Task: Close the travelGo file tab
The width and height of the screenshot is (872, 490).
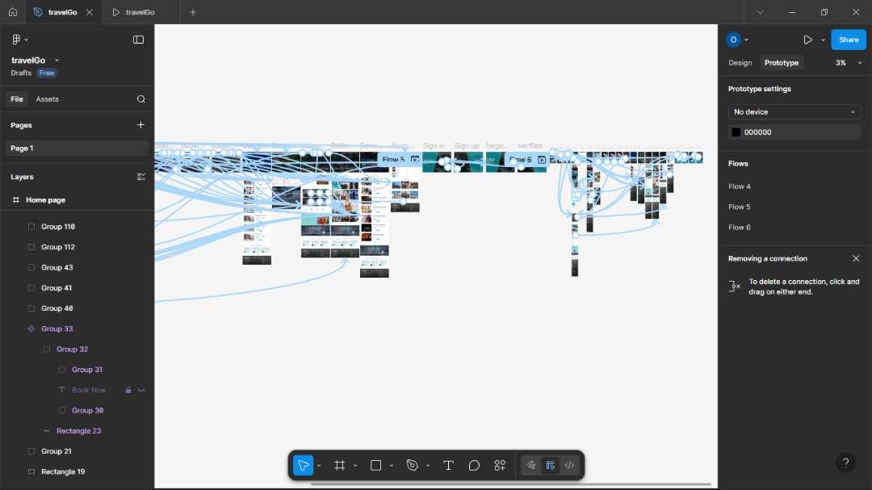Action: 90,11
